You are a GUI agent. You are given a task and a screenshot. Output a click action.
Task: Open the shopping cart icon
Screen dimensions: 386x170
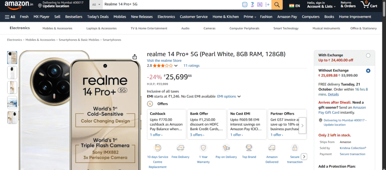coord(369,5)
